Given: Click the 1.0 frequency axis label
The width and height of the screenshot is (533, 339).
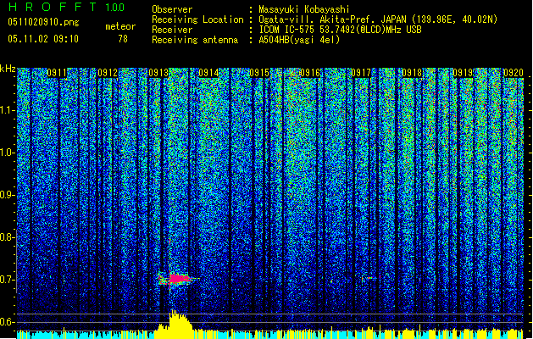Looking at the screenshot, I should point(8,153).
